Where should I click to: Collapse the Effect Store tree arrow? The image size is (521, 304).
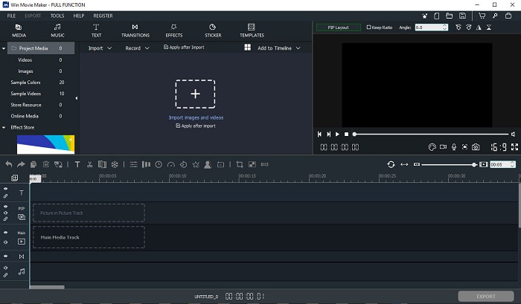click(x=4, y=127)
